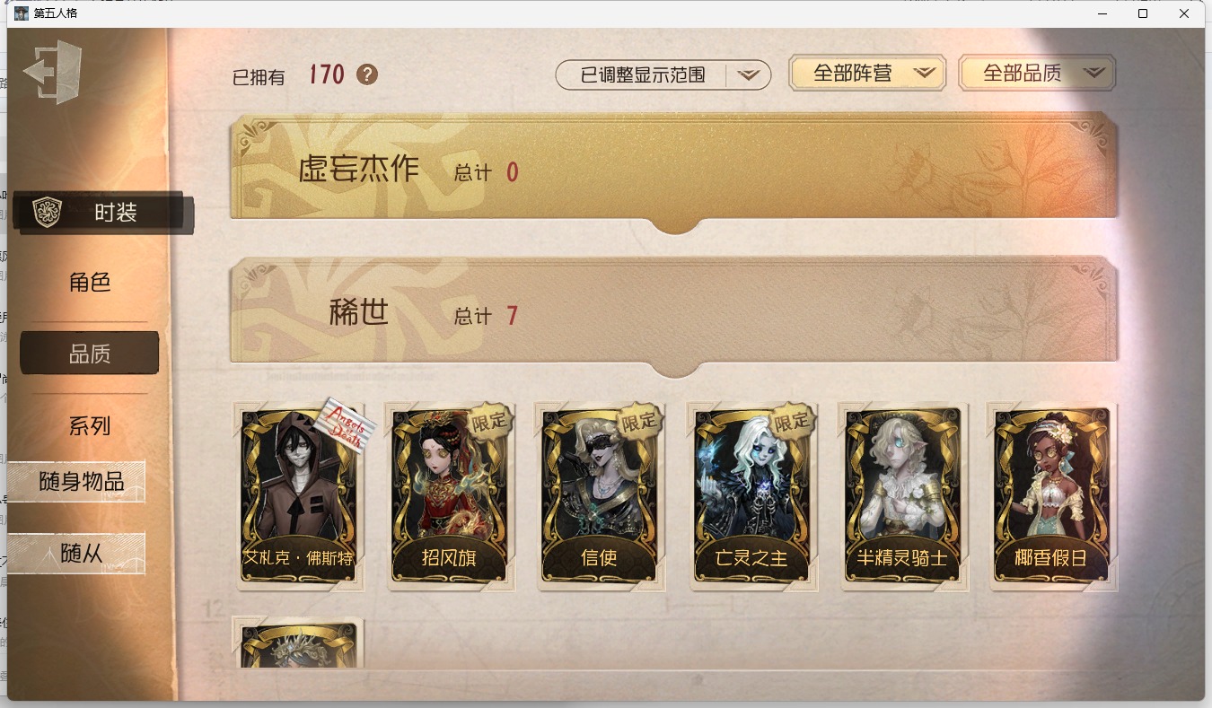The height and width of the screenshot is (708, 1212).
Task: Select the 艾札克·佛斯特 costume card
Action: (x=299, y=497)
